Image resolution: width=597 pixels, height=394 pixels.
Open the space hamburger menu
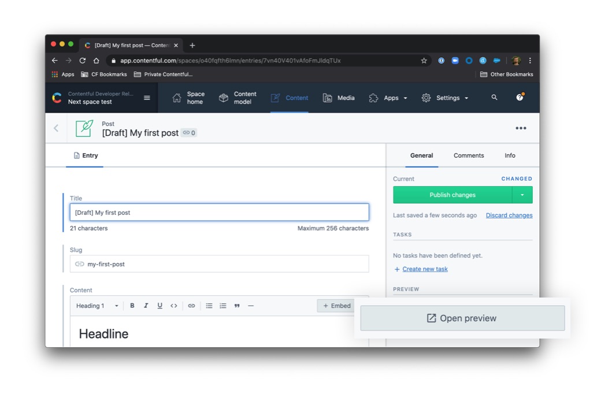pyautogui.click(x=147, y=98)
